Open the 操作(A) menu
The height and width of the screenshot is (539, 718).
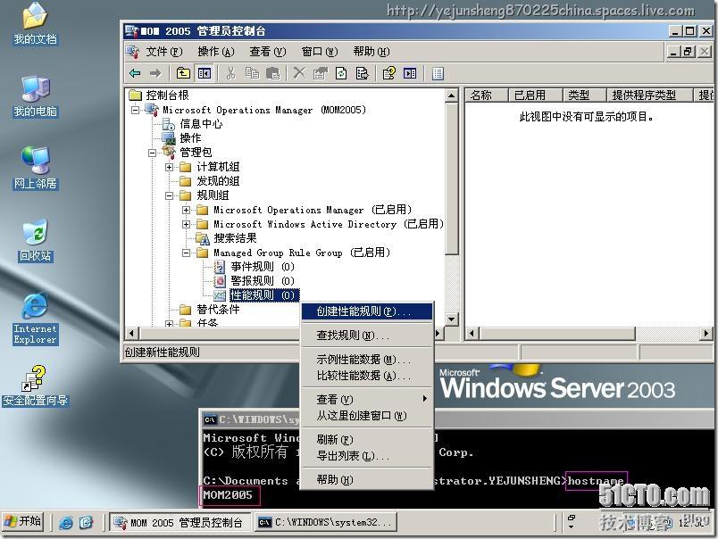216,52
